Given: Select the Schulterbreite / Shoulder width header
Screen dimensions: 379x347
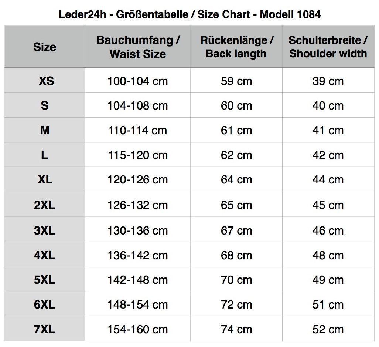Looking at the screenshot, I should (328, 47).
